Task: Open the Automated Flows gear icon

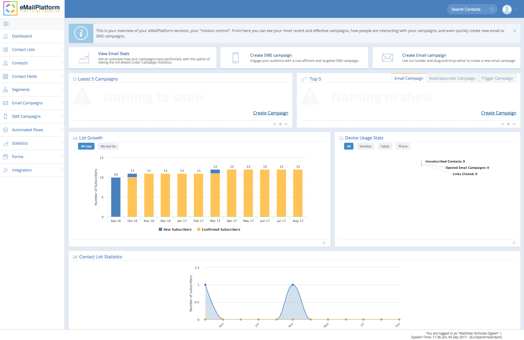Action: point(5,130)
